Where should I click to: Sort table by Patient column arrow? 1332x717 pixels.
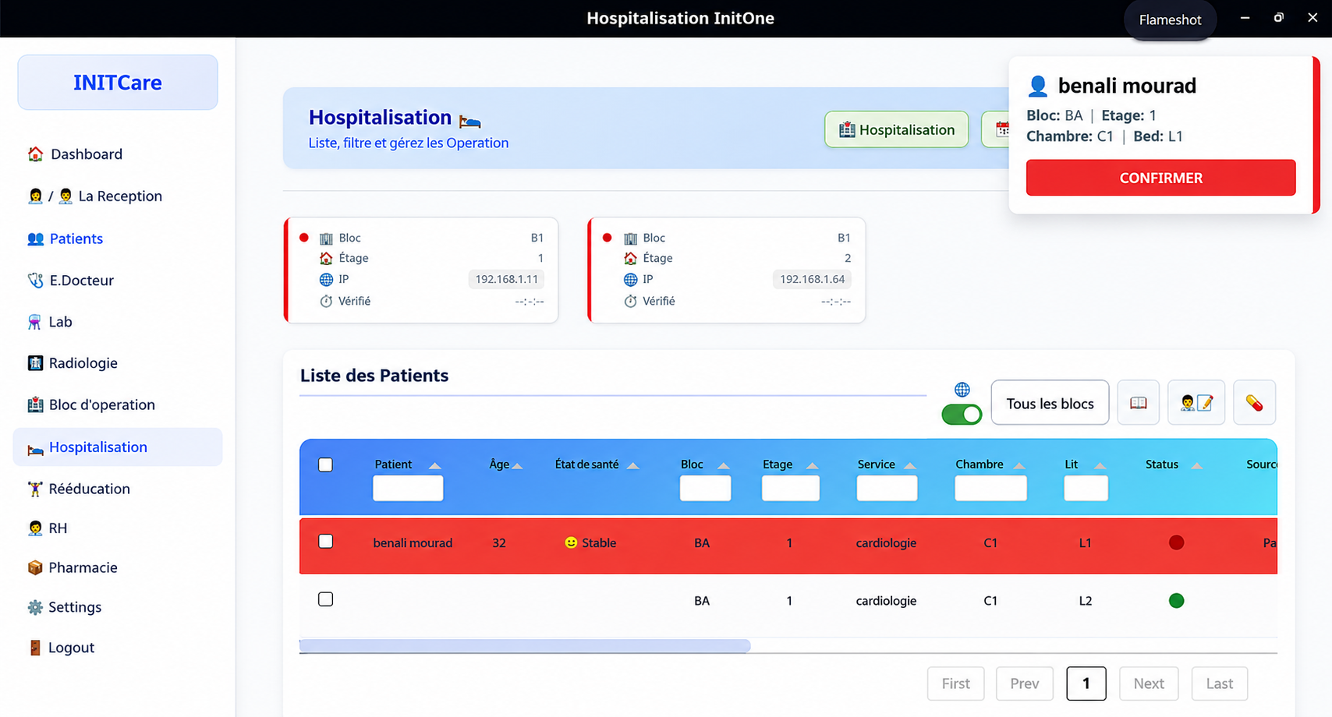tap(435, 465)
